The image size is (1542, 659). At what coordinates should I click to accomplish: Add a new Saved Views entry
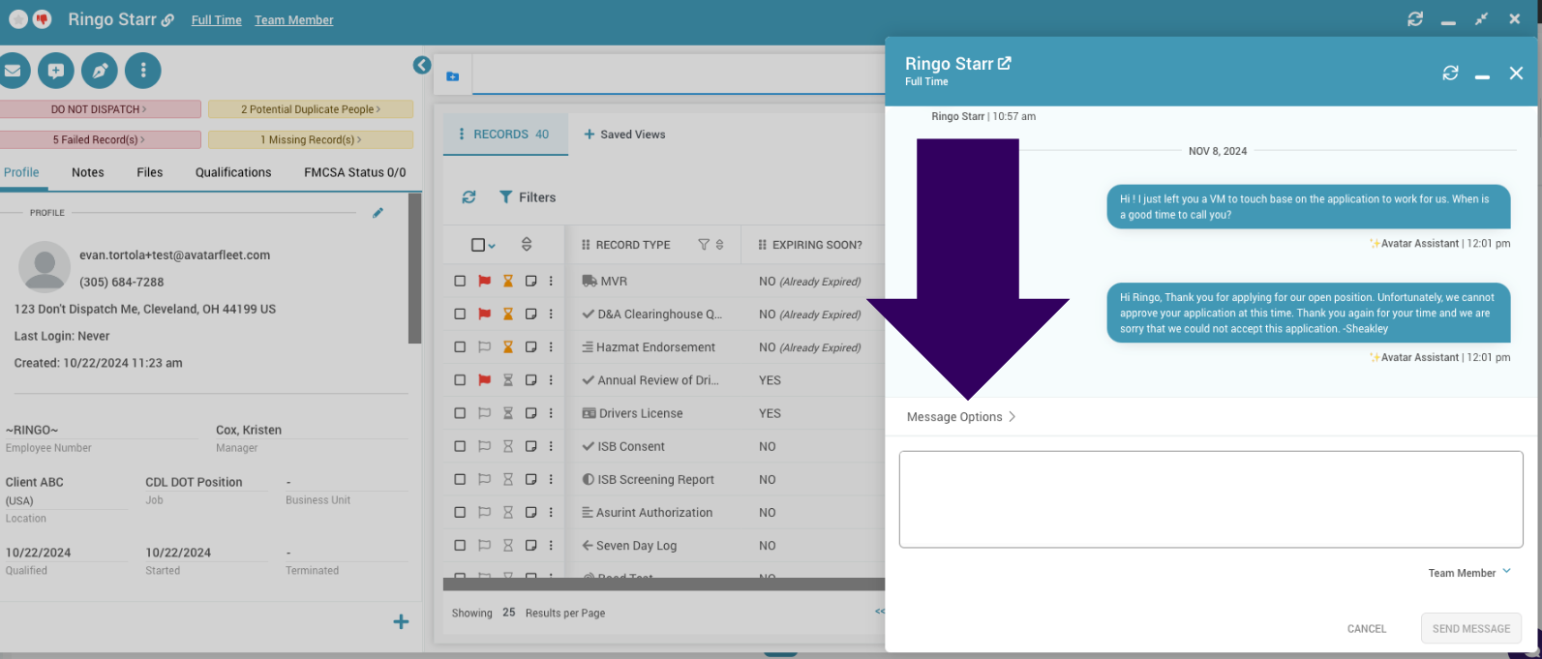(624, 135)
